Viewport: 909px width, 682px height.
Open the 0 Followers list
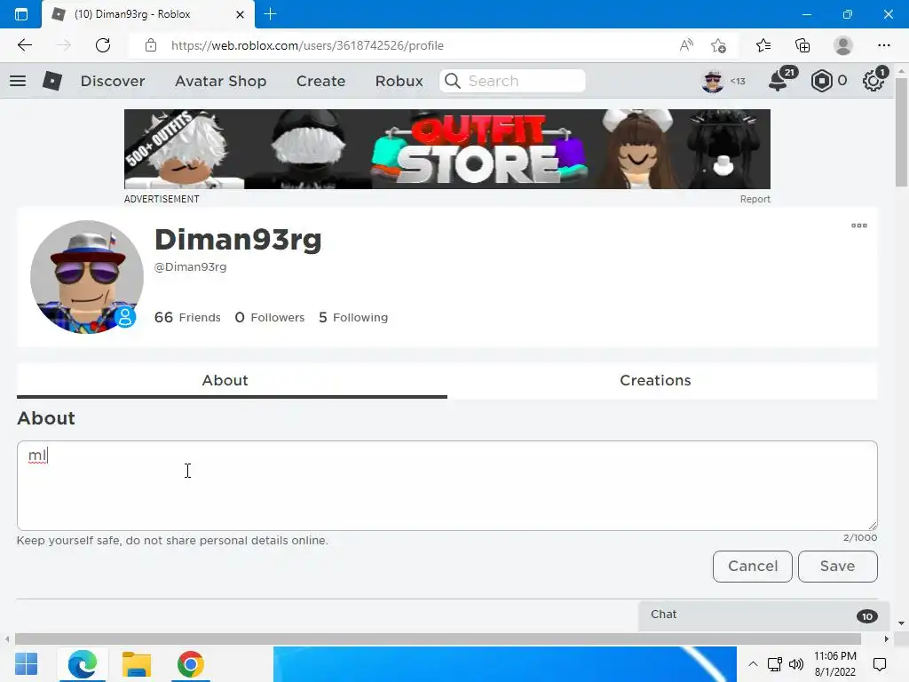[270, 317]
